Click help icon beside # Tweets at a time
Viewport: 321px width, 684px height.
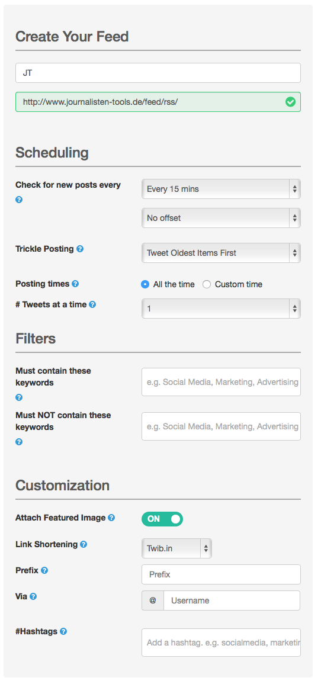pos(92,305)
